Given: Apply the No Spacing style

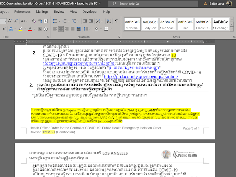Looking at the screenshot, I should click(x=168, y=24).
